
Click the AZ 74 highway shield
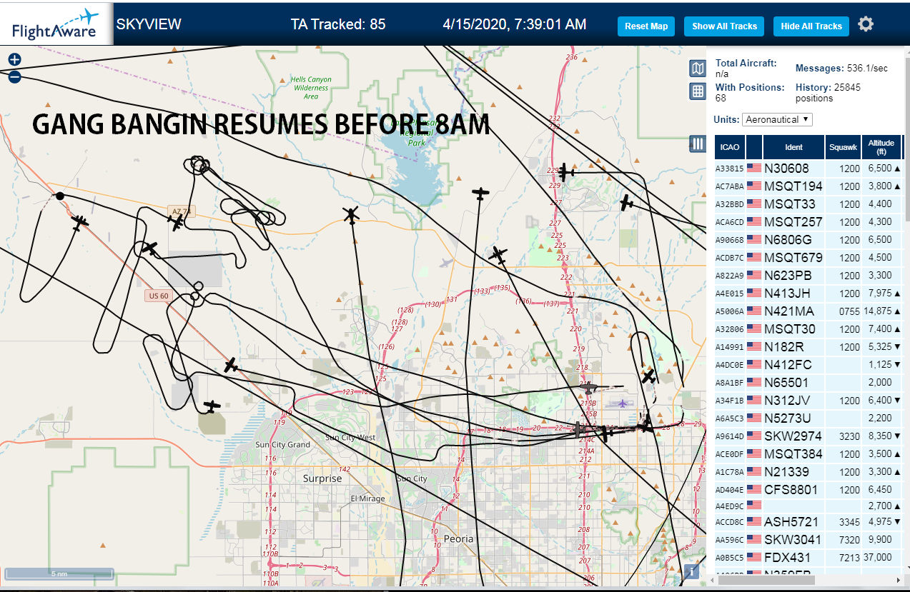pos(182,211)
